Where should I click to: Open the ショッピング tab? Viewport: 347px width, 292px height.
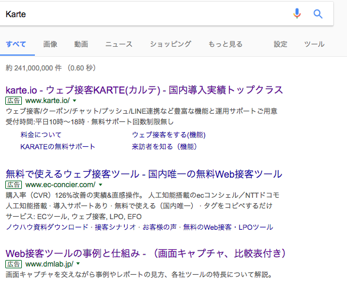(x=171, y=44)
